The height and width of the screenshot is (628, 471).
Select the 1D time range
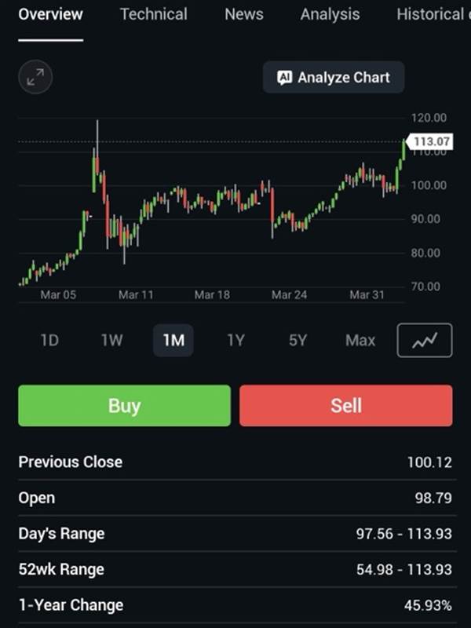49,341
